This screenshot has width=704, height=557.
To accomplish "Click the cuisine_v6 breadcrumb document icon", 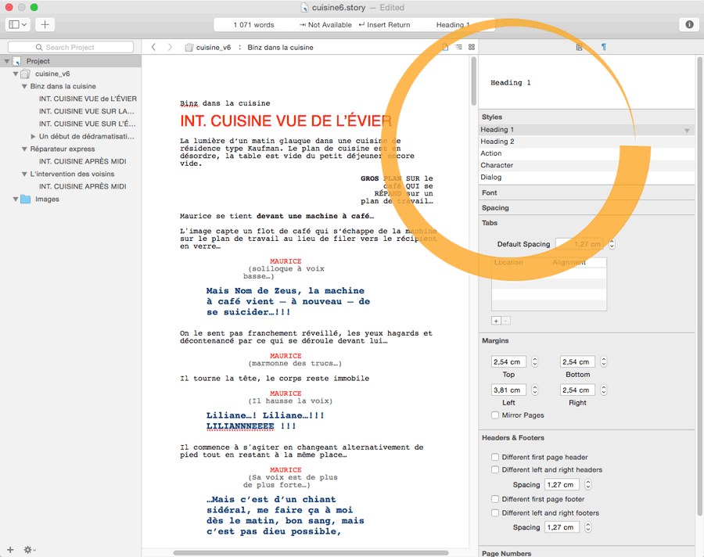I will [x=189, y=47].
